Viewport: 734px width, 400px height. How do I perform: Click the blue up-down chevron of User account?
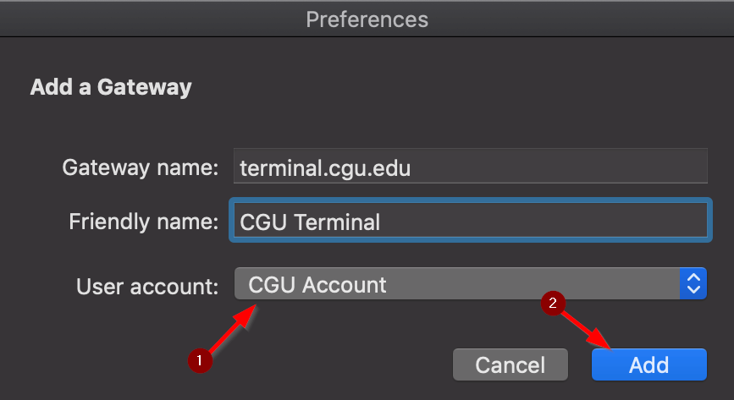click(693, 283)
